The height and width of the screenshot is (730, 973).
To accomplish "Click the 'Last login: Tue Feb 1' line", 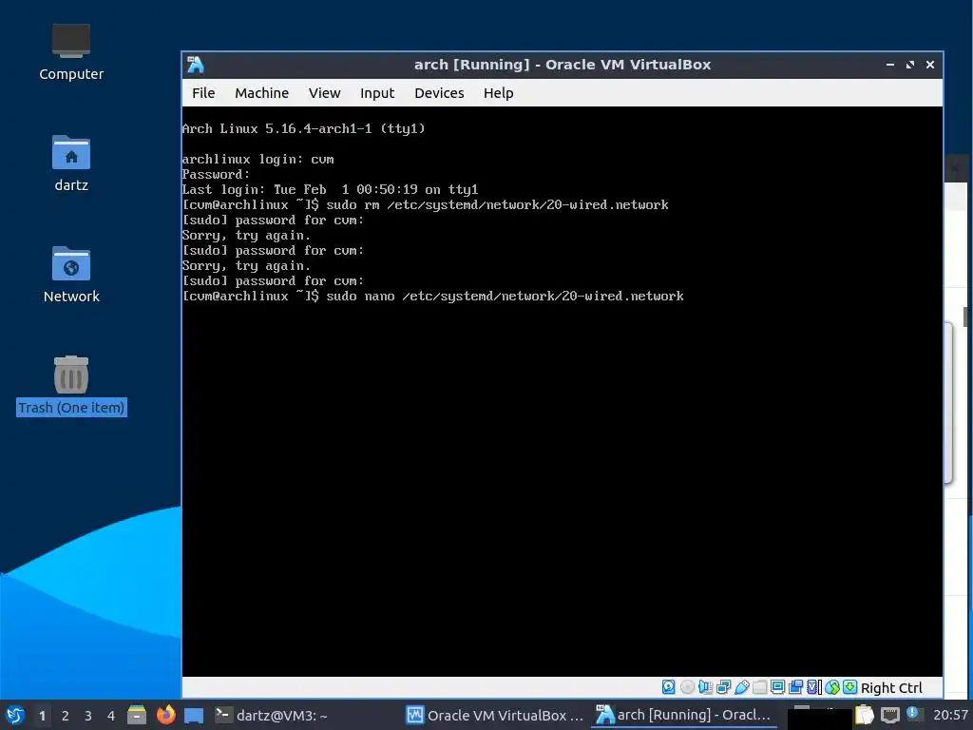I will pyautogui.click(x=330, y=190).
